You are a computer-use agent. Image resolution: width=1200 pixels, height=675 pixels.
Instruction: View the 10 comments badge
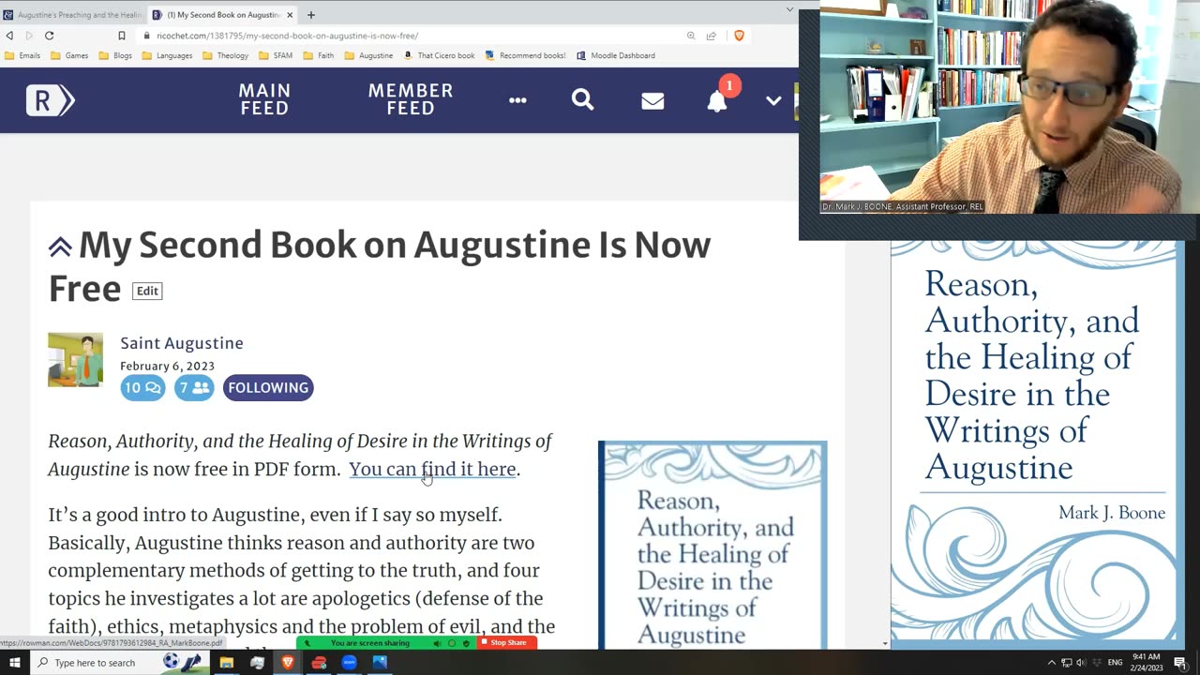pos(142,387)
